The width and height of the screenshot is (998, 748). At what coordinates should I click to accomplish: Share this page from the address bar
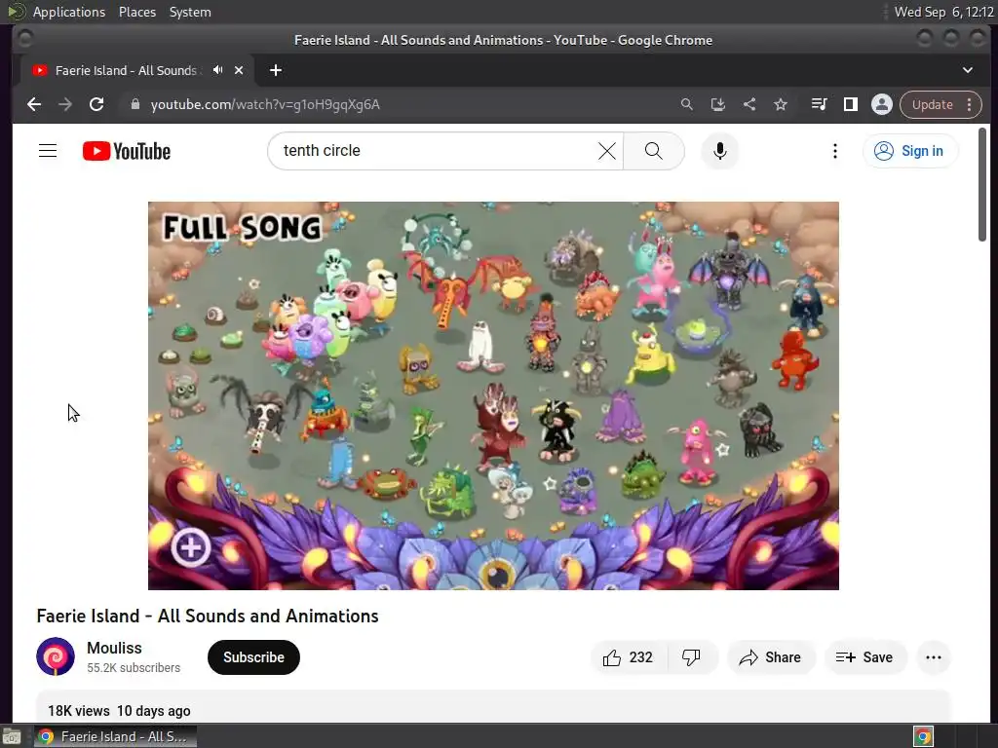[749, 104]
